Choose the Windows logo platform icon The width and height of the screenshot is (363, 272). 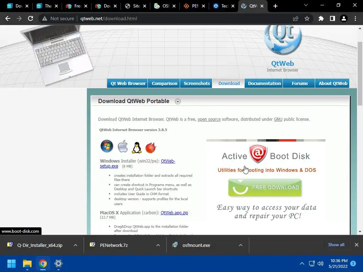pyautogui.click(x=107, y=146)
